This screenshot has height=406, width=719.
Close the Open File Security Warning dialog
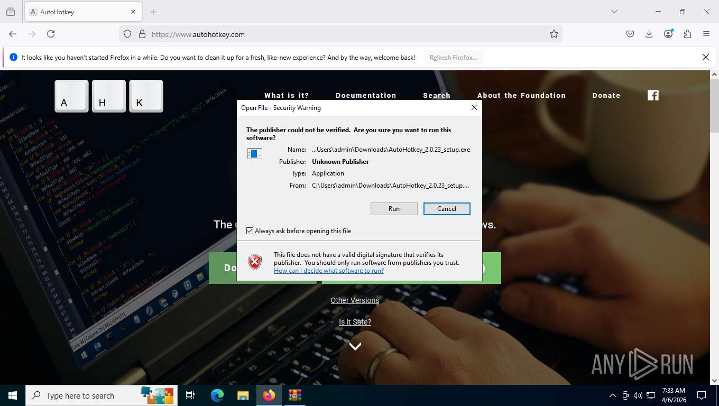474,107
